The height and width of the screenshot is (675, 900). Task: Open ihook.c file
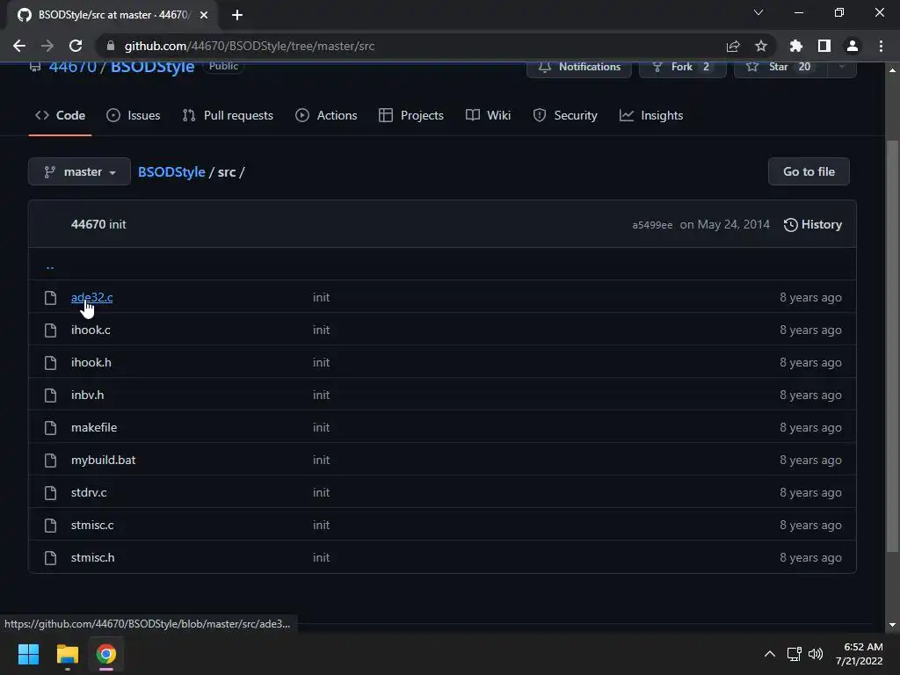point(91,330)
